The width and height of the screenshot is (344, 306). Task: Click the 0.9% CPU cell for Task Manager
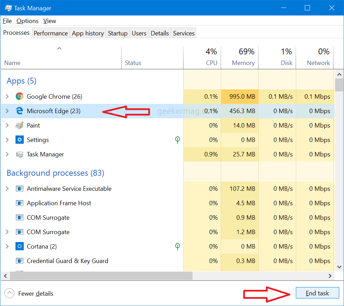202,154
